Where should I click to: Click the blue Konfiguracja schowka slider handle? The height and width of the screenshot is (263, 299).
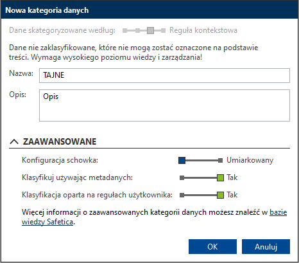point(182,160)
